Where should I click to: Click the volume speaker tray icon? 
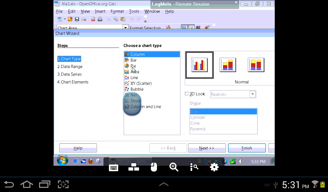point(241,161)
